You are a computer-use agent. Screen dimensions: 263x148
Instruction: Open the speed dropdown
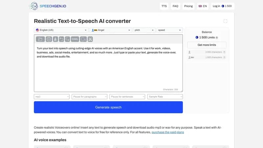tap(170, 30)
